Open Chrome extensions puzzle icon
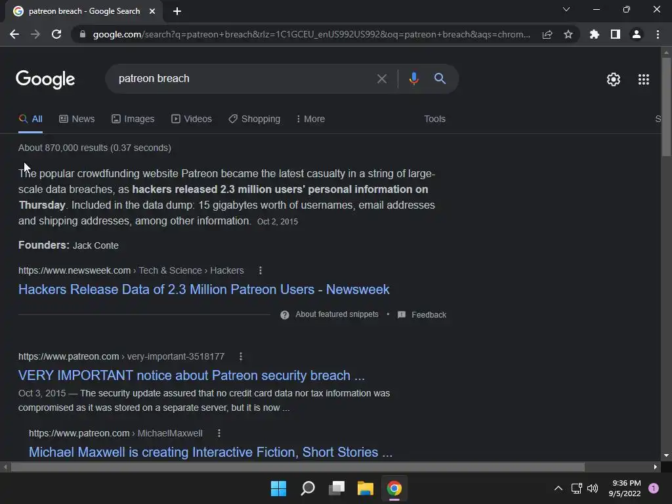Screen dimensions: 672x504 click(x=595, y=34)
